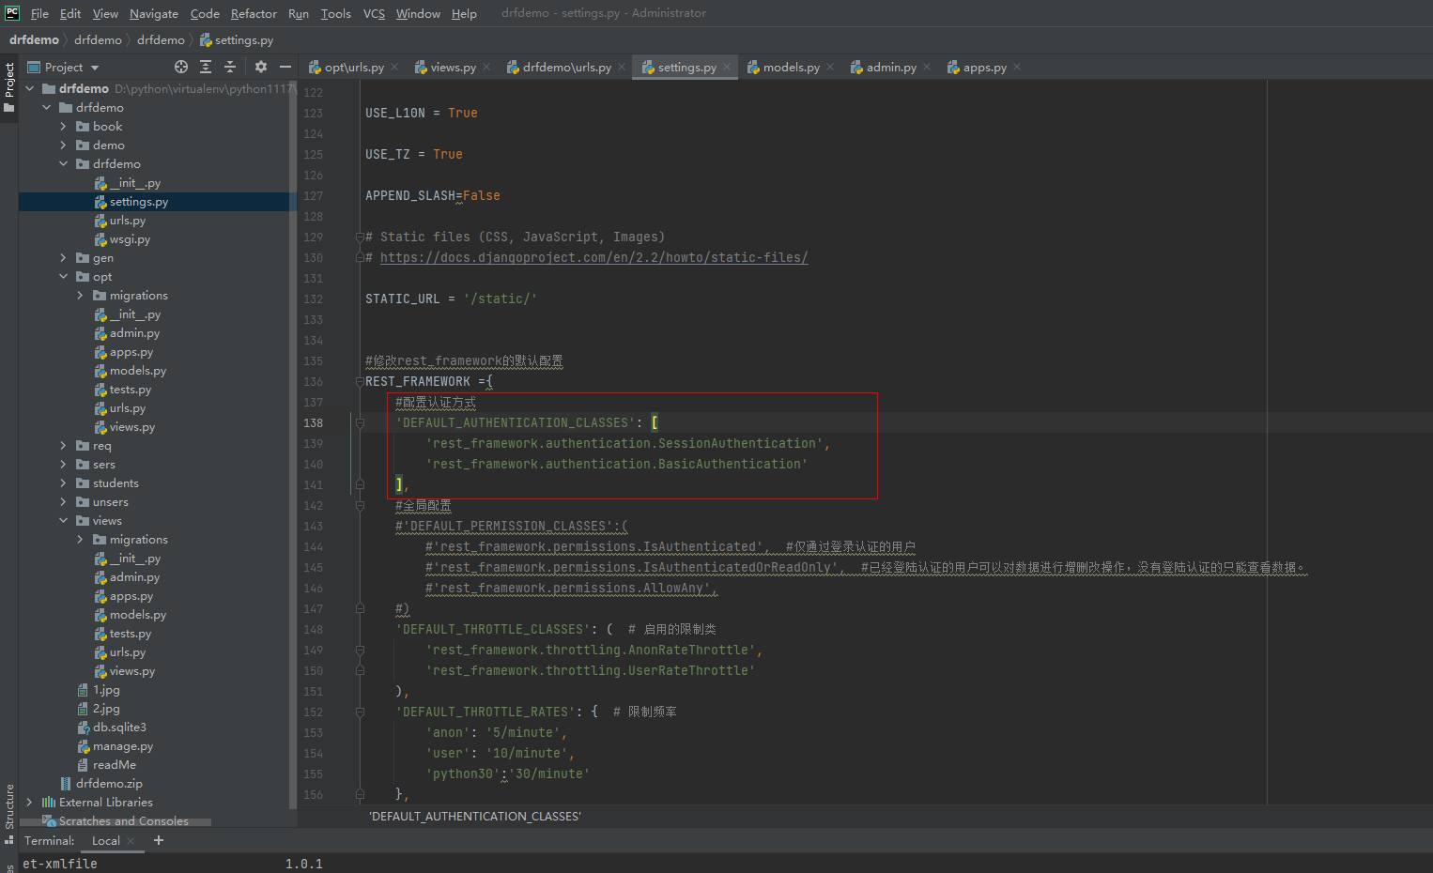Expand the students folder

[63, 482]
